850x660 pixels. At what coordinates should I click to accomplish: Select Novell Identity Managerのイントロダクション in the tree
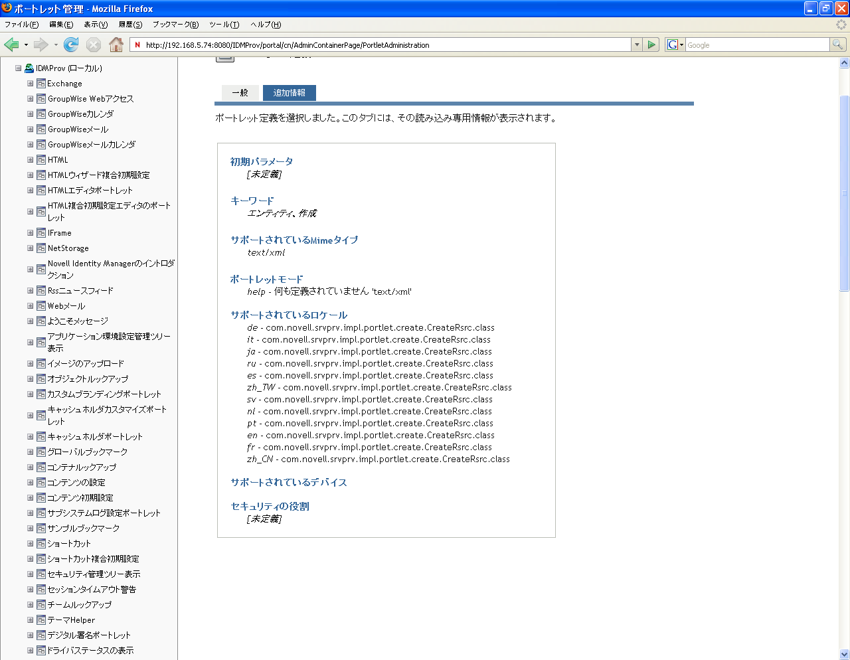111,270
